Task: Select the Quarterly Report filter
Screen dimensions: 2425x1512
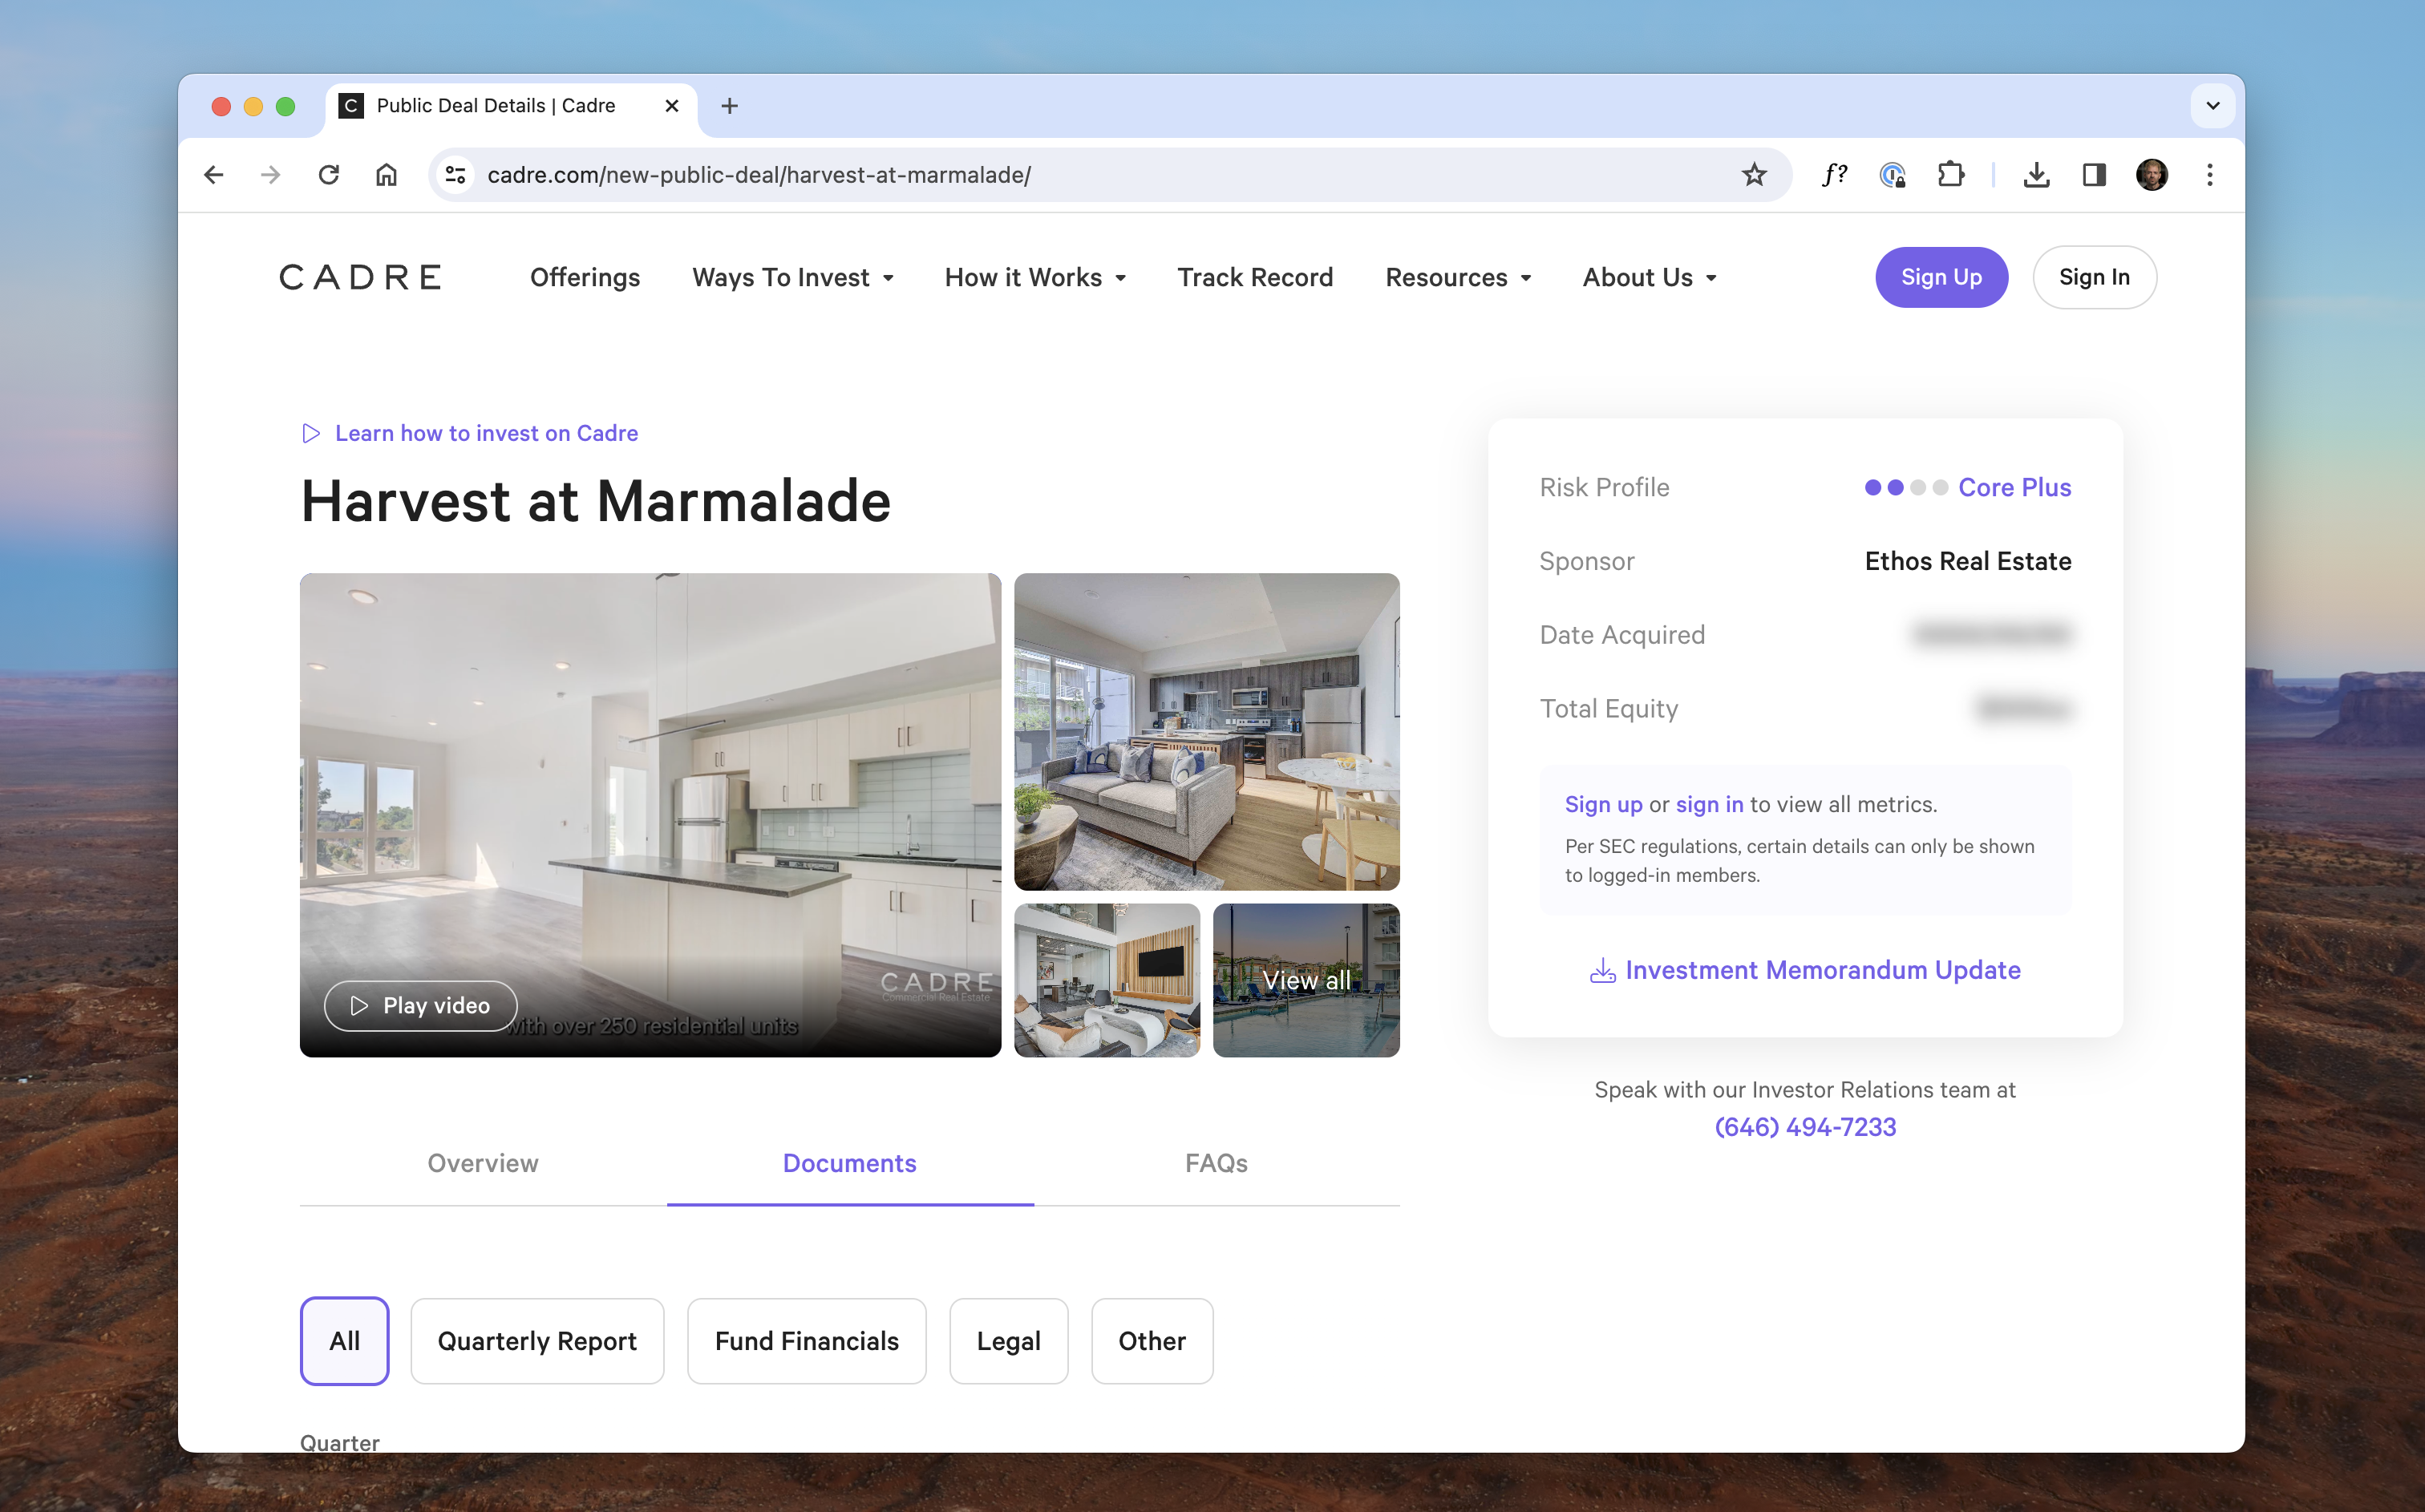Action: (x=537, y=1341)
